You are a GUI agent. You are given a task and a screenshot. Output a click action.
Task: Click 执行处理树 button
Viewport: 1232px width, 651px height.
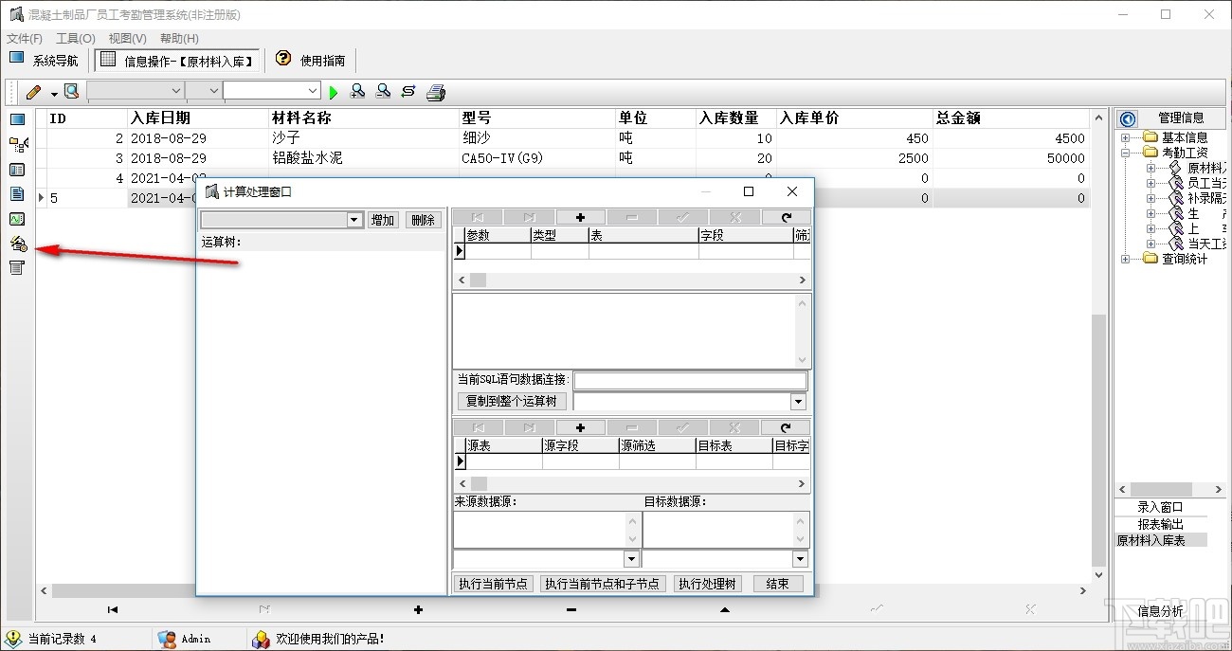pos(708,584)
